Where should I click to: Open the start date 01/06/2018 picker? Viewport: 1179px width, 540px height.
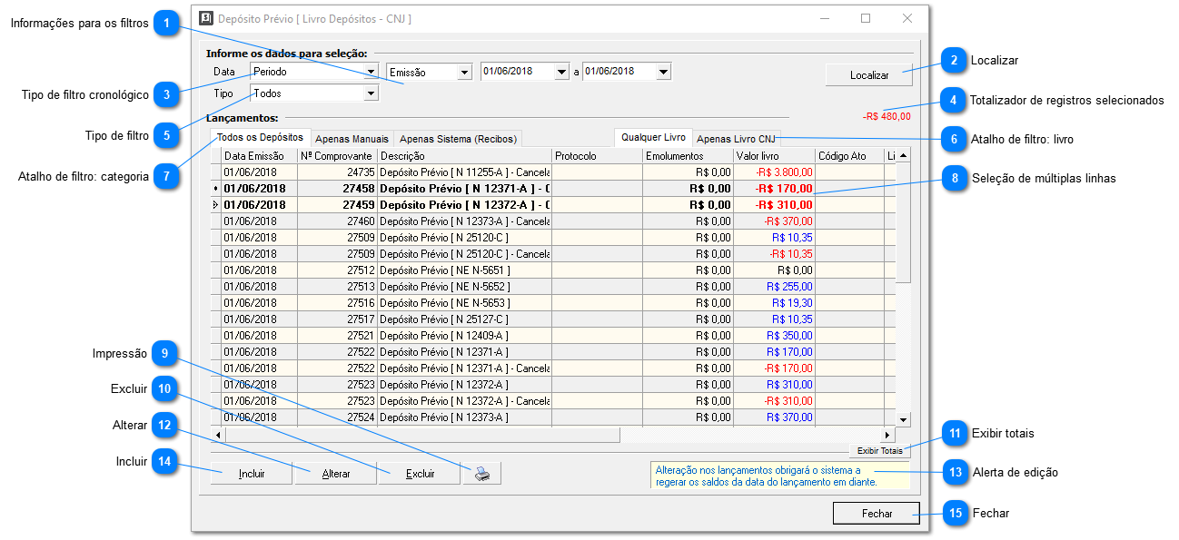coord(561,72)
